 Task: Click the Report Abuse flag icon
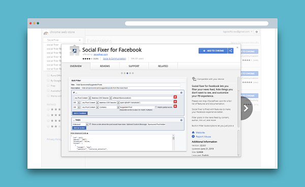[x=193, y=137]
